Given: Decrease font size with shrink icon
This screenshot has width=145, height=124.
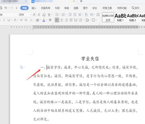Looking at the screenshot, I should pyautogui.click(x=39, y=15).
